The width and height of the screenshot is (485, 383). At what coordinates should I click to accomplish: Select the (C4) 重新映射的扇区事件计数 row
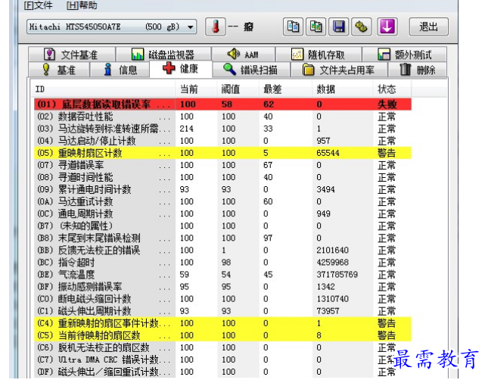222,323
